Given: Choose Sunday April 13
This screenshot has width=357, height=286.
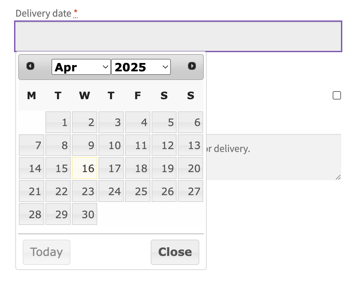Looking at the screenshot, I should (191, 145).
